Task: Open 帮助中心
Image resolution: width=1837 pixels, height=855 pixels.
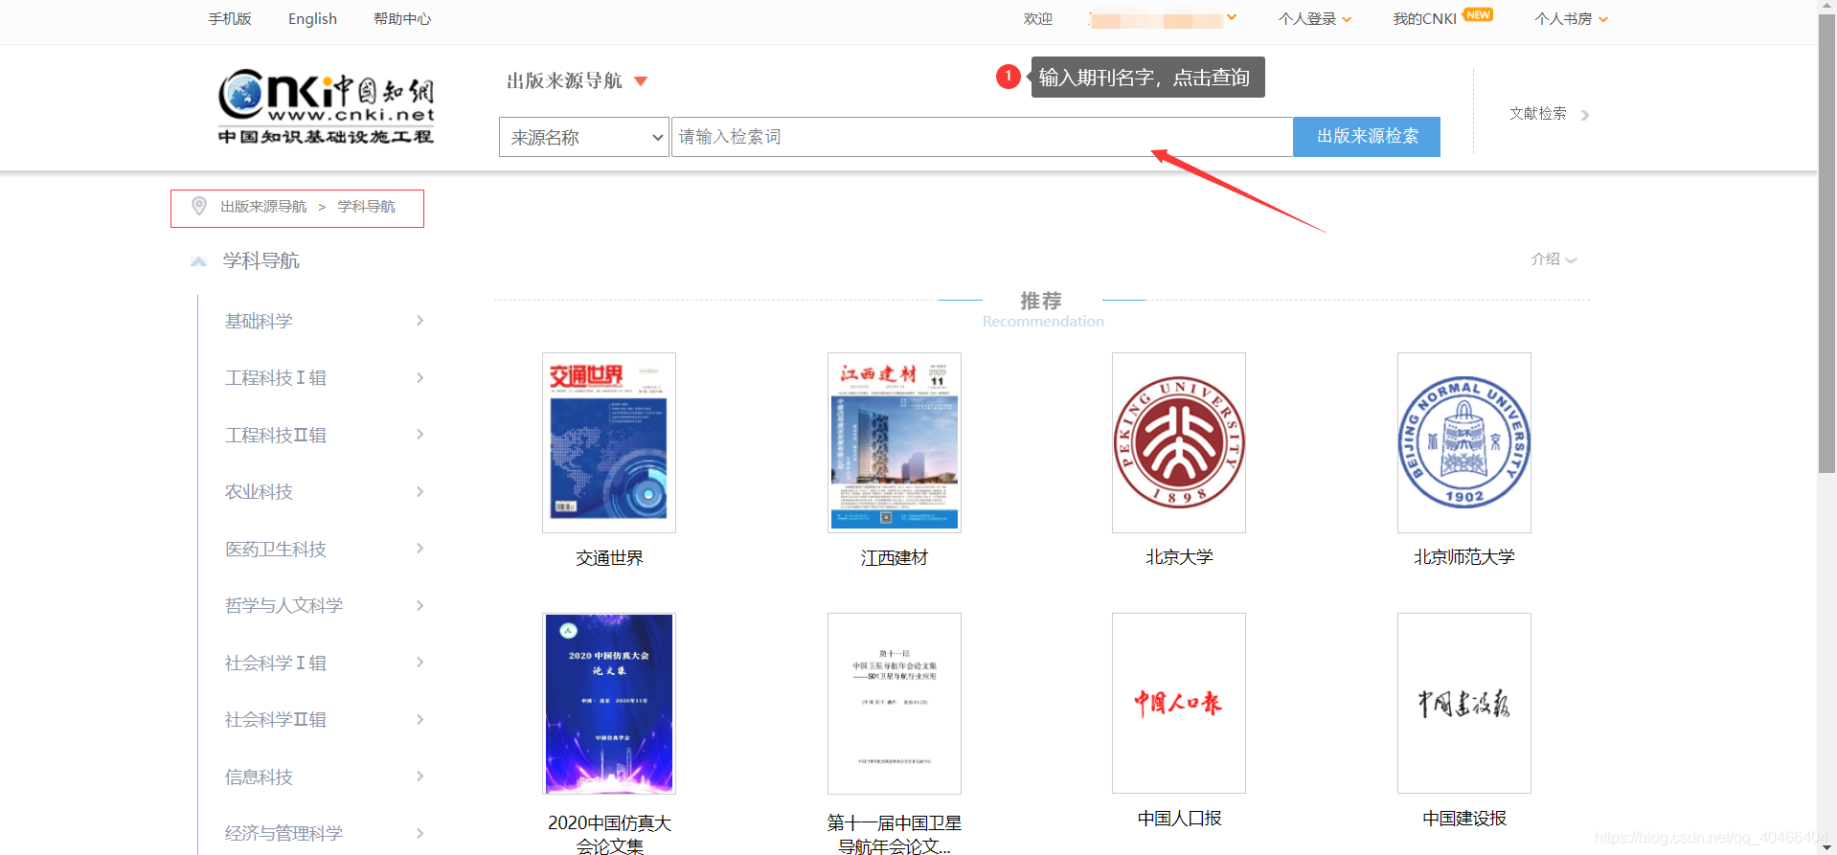Action: (402, 19)
